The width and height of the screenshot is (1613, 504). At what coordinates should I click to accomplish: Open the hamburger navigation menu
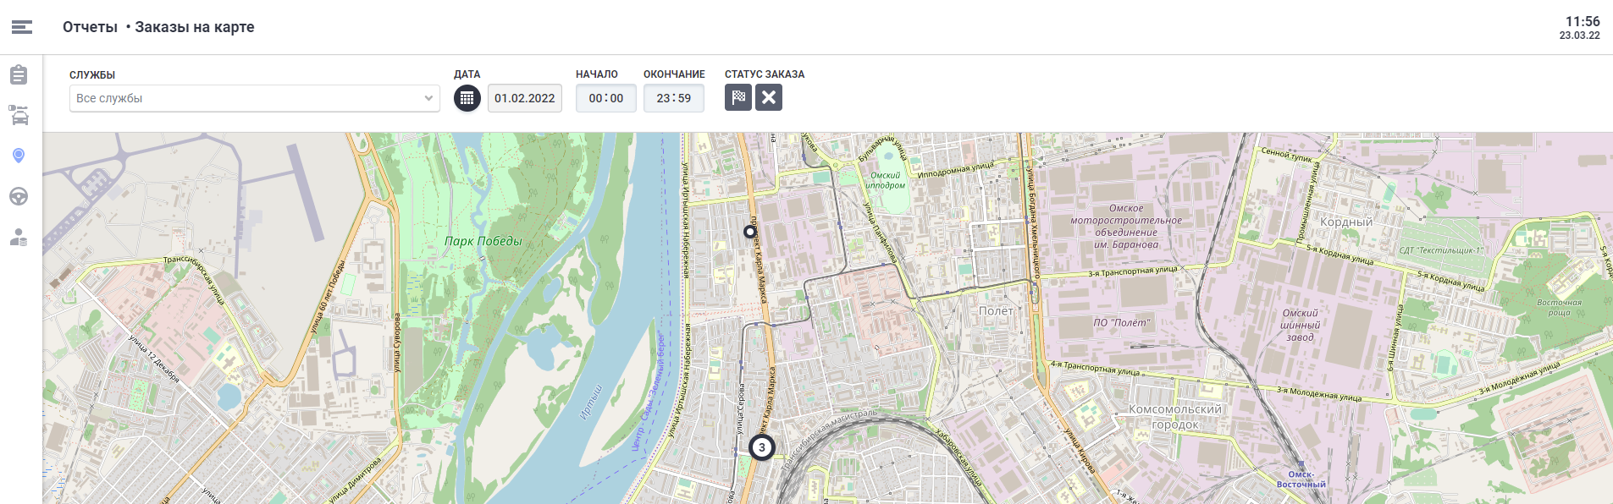point(22,27)
